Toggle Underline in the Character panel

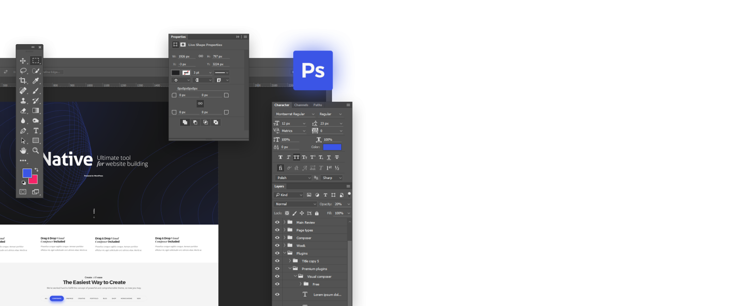[329, 157]
